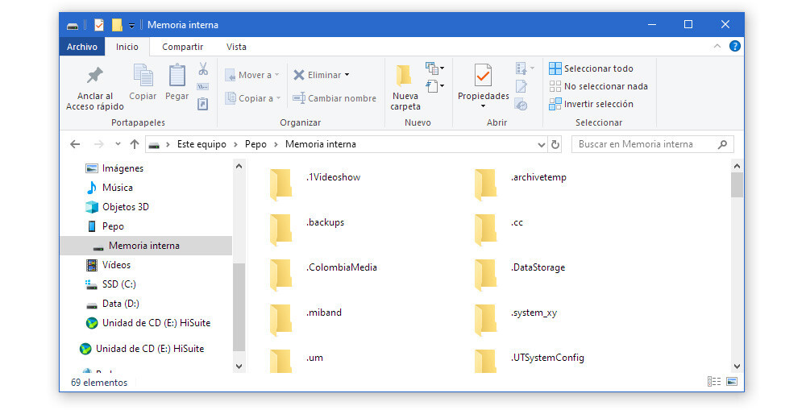This screenshot has width=806, height=410.
Task: Select SSD (C:) in navigation pane
Action: pyautogui.click(x=118, y=284)
